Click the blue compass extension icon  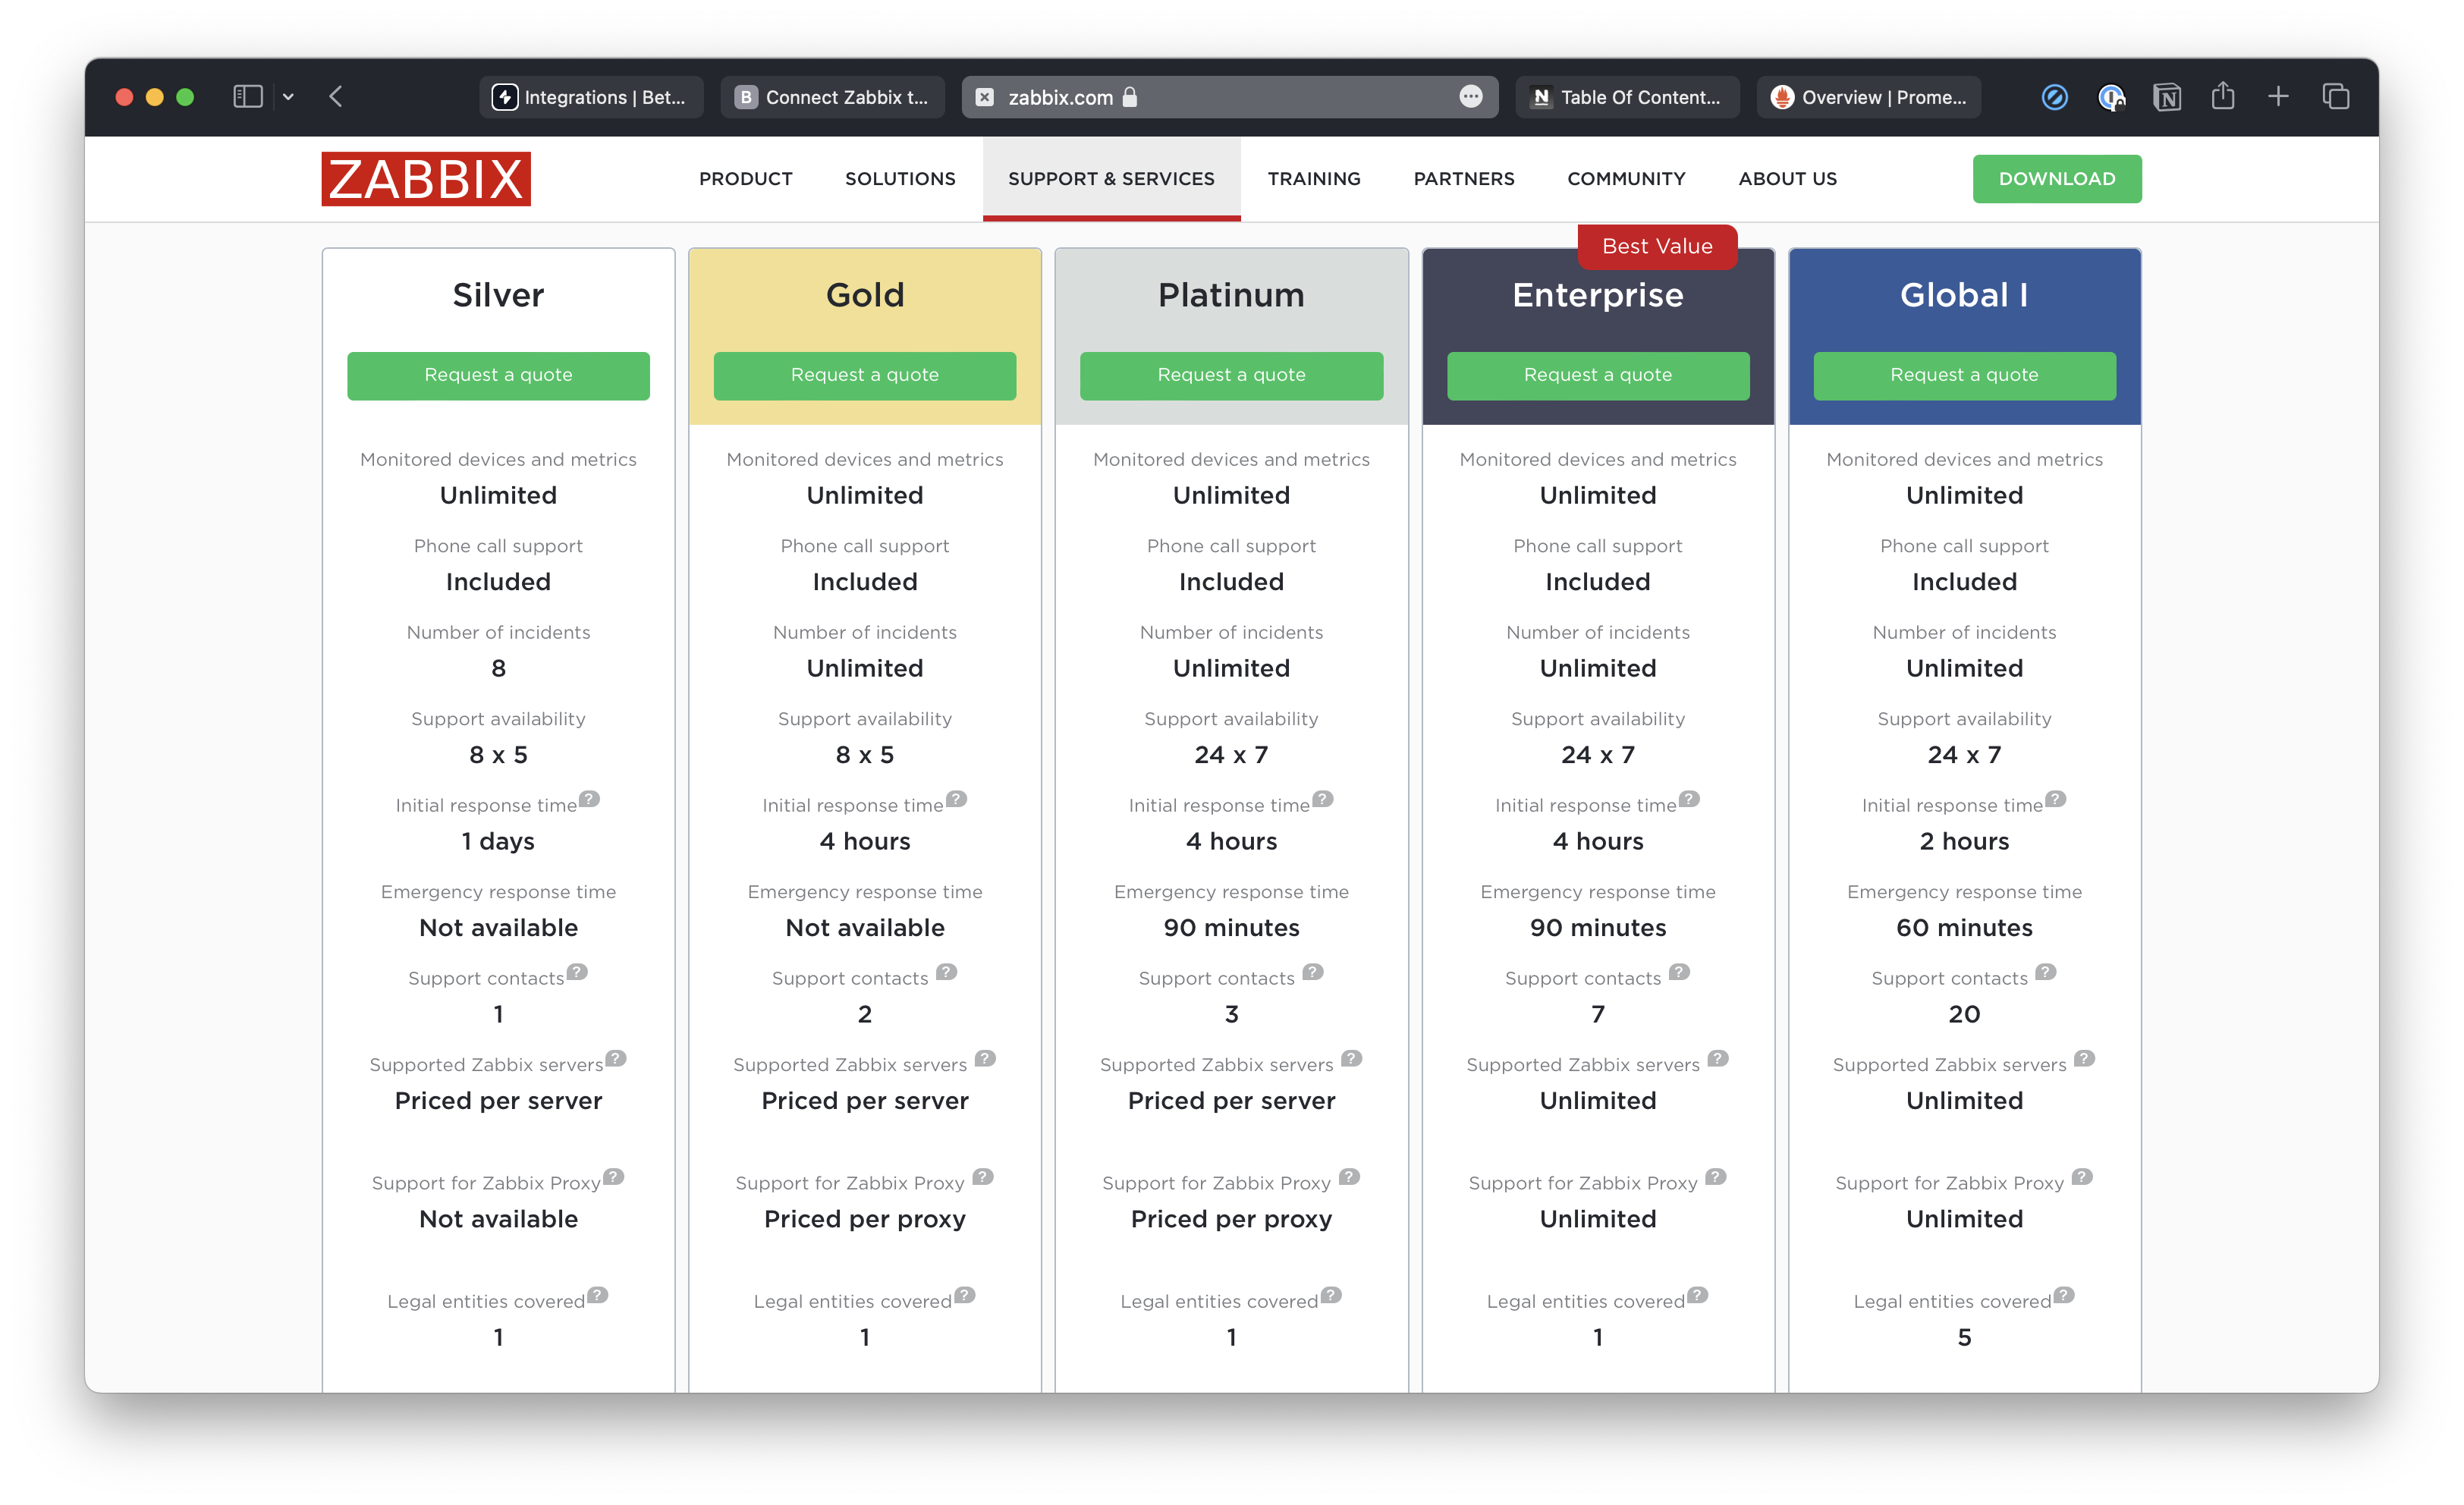click(2054, 97)
